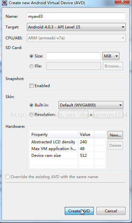This screenshot has height=223, width=132.
Task: Click the New... hardware button
Action: tap(115, 135)
